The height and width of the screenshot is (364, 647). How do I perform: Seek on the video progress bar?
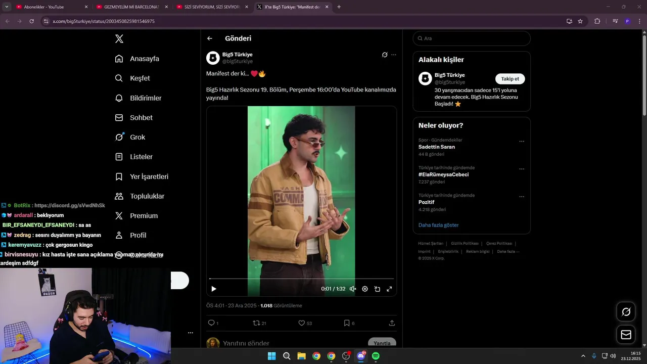point(301,279)
